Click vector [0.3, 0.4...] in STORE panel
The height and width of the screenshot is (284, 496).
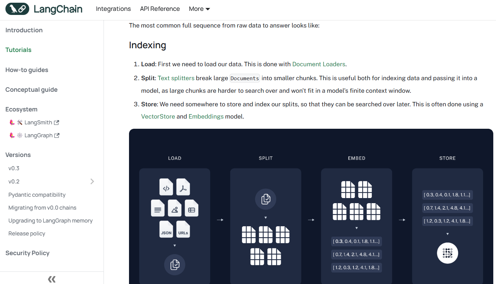447,195
